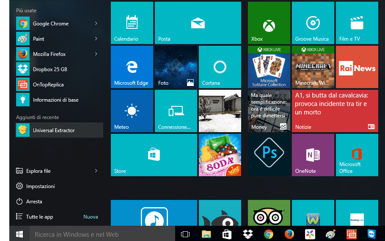Open recently added Universal Extractor

click(x=59, y=130)
